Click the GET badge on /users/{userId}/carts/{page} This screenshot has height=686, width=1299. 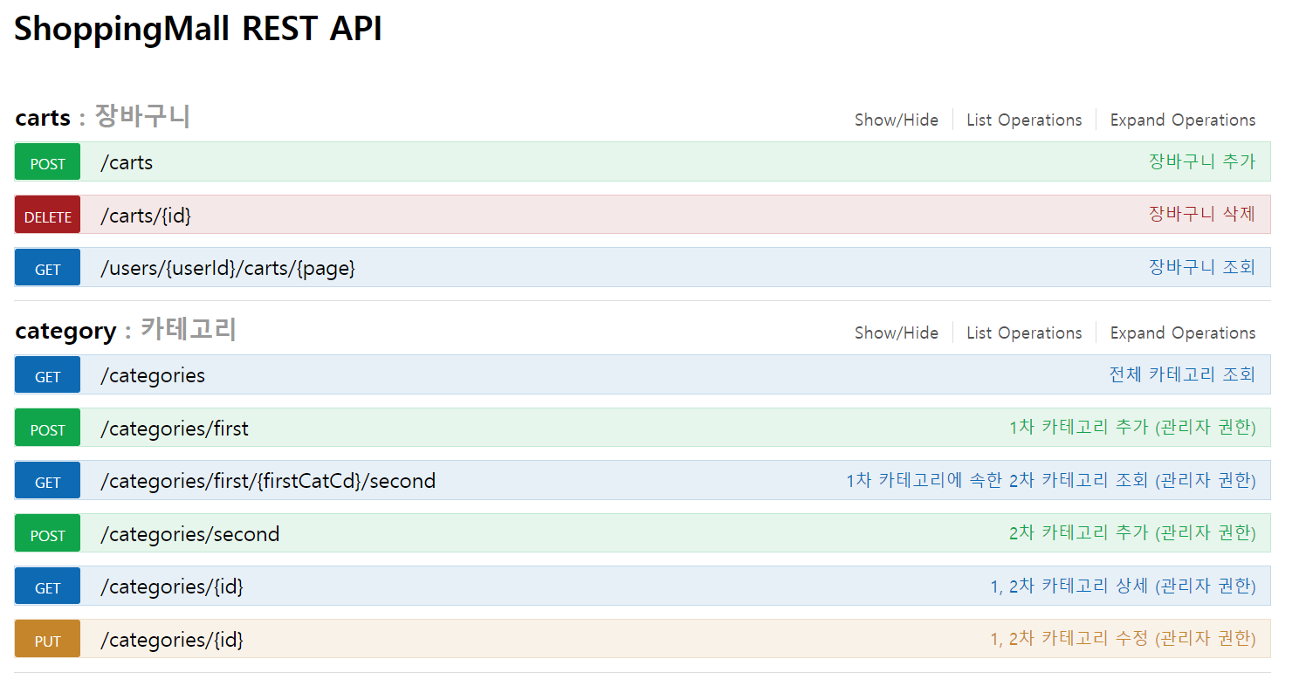(x=46, y=267)
